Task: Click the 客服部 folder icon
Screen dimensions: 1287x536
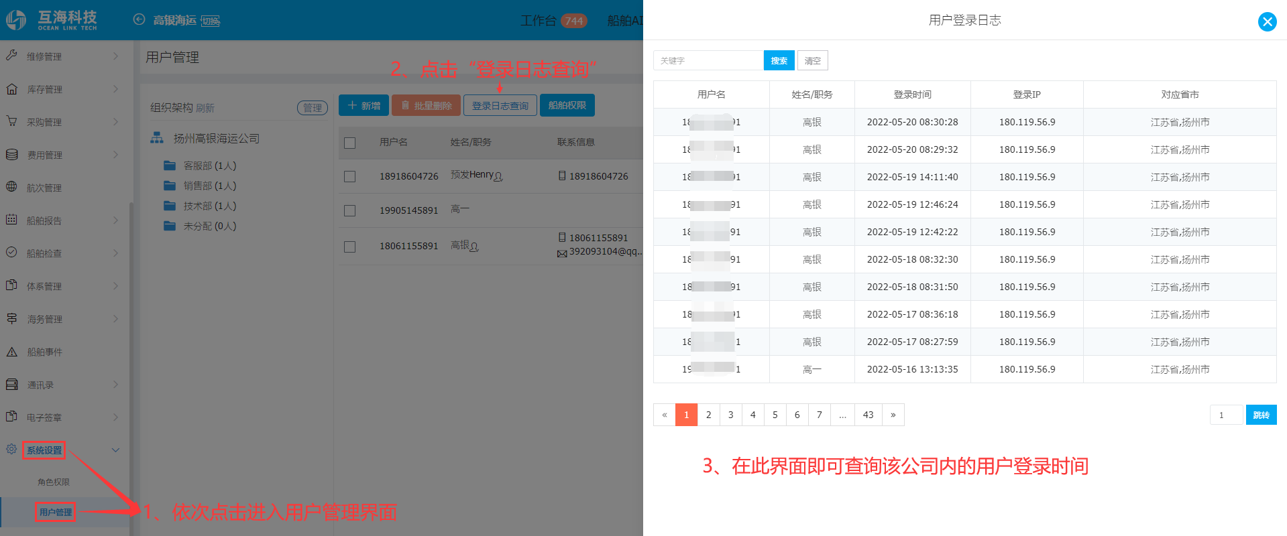Action: (170, 165)
